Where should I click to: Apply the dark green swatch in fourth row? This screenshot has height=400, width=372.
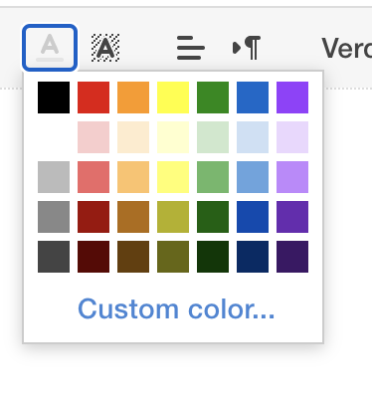coord(213,217)
